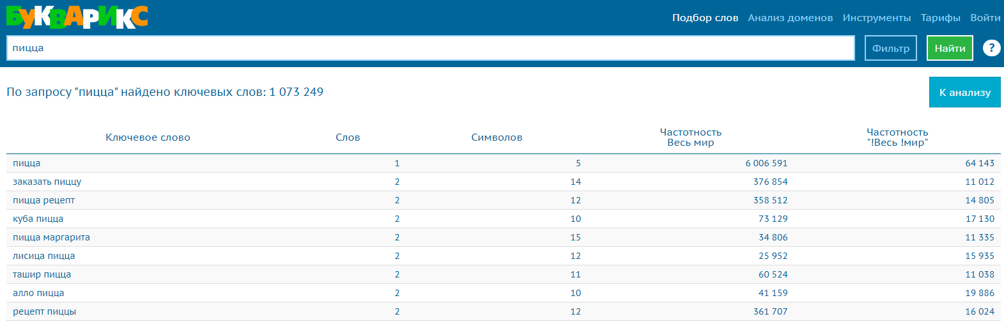The height and width of the screenshot is (321, 1004).
Task: Select the keyword пицца рецепт
Action: pyautogui.click(x=43, y=200)
